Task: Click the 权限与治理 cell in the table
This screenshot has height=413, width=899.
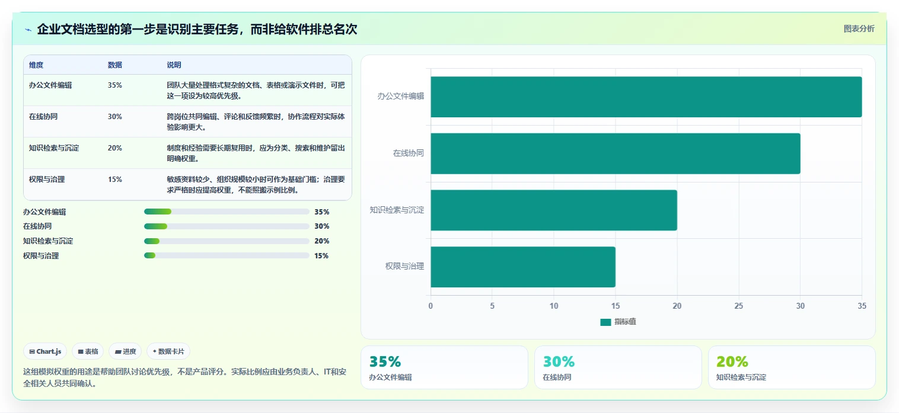Action: pos(47,179)
